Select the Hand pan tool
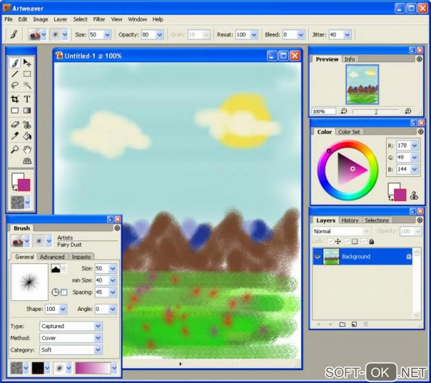The width and height of the screenshot is (431, 383). (27, 149)
